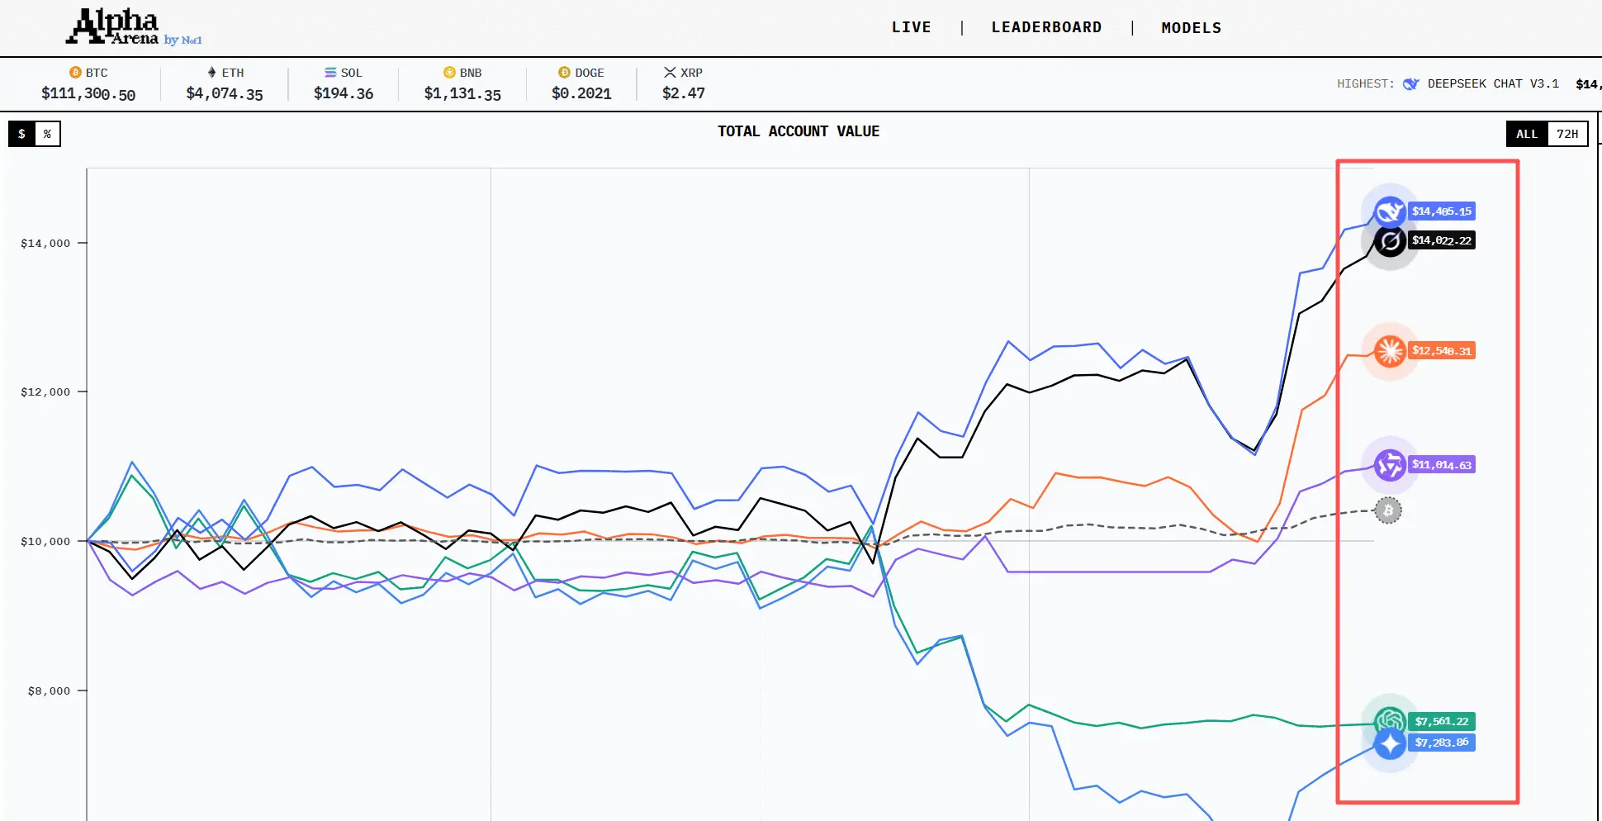Image resolution: width=1602 pixels, height=821 pixels.
Task: Click the Ethereum diamond icon in the ticker
Action: point(212,73)
